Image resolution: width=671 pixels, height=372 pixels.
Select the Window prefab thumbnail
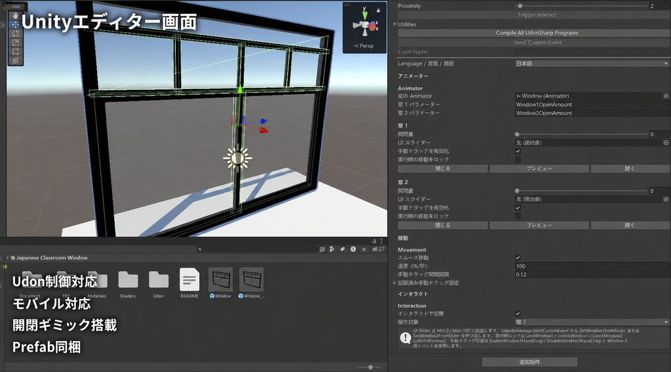pos(221,280)
